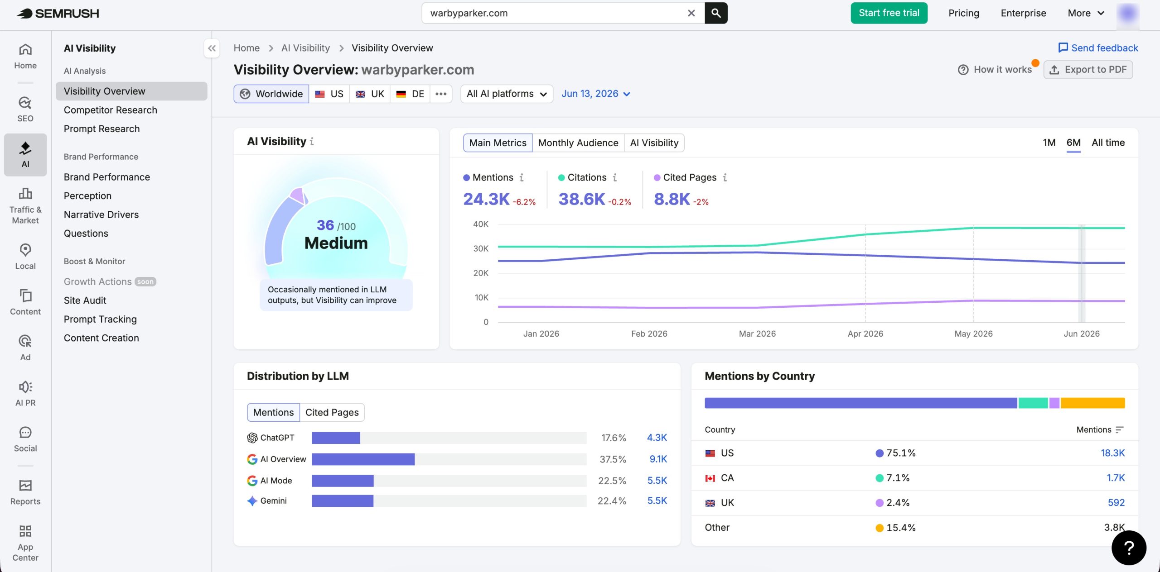Open the App Center sidebar icon
The image size is (1160, 572).
pos(25,543)
